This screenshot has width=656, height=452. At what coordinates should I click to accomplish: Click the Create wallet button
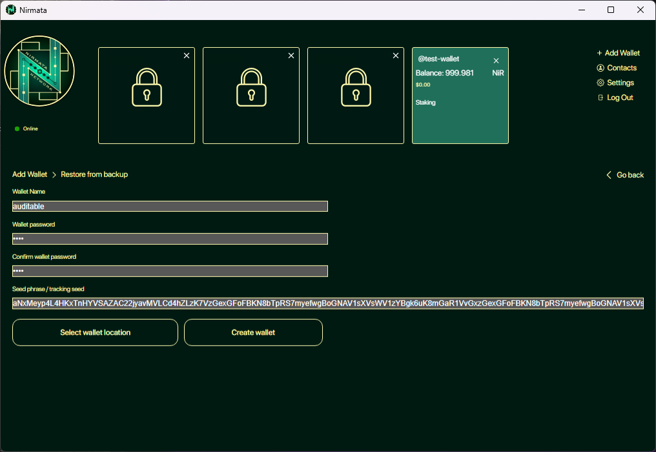253,332
